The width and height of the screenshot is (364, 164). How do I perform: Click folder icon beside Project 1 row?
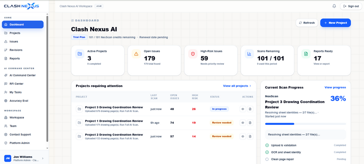click(x=79, y=123)
